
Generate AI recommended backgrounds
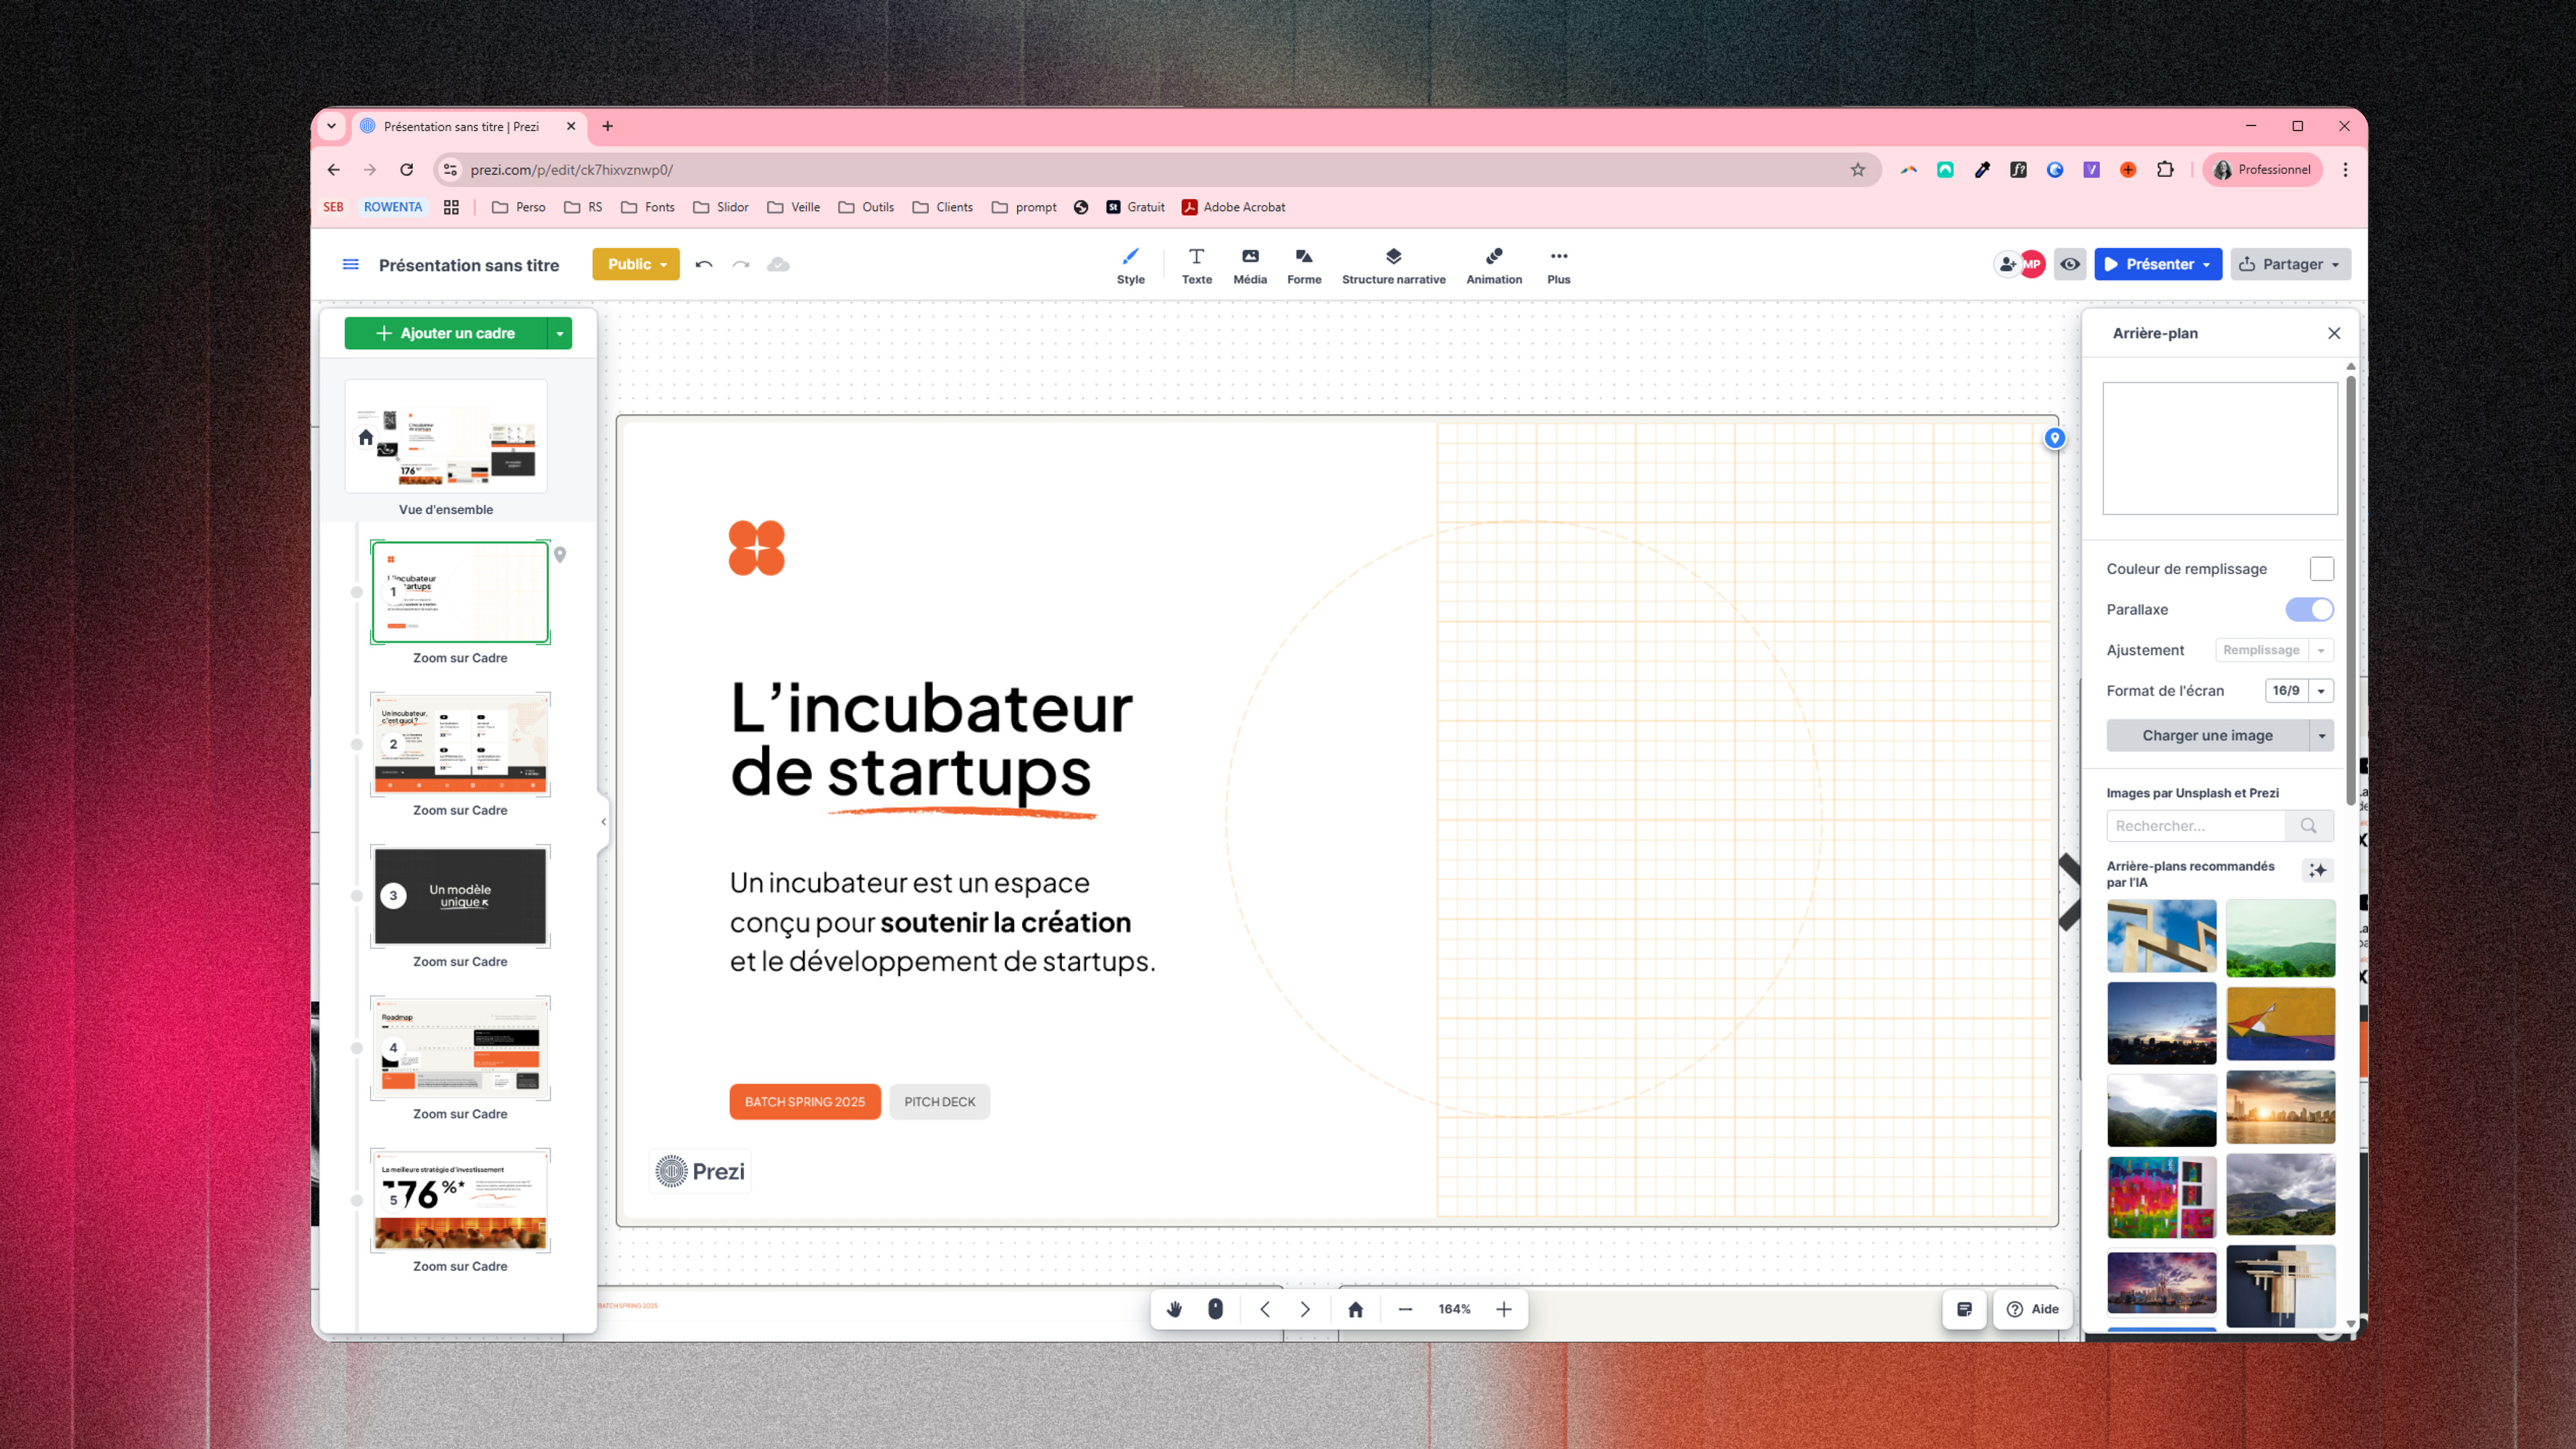[2318, 870]
